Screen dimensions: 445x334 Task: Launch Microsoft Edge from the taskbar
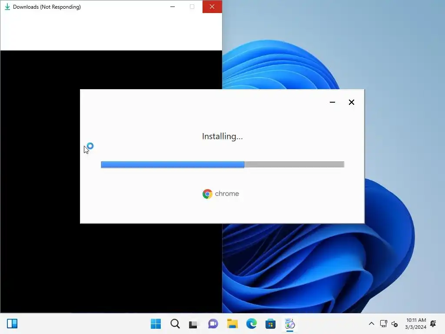(x=252, y=324)
